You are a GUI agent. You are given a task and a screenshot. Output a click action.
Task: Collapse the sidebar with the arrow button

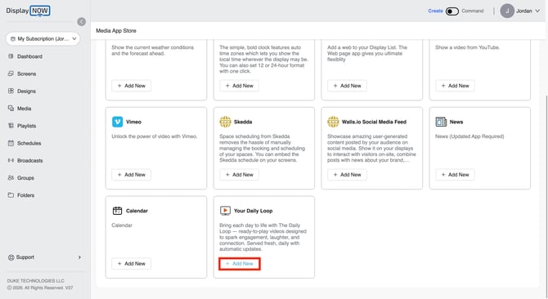[82, 22]
